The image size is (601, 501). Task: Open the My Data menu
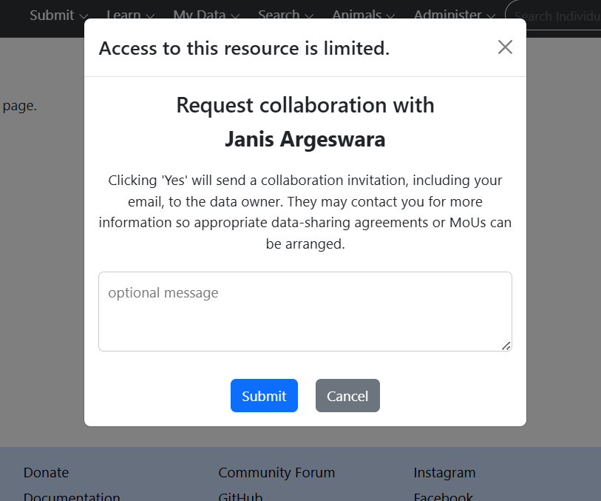tap(206, 15)
